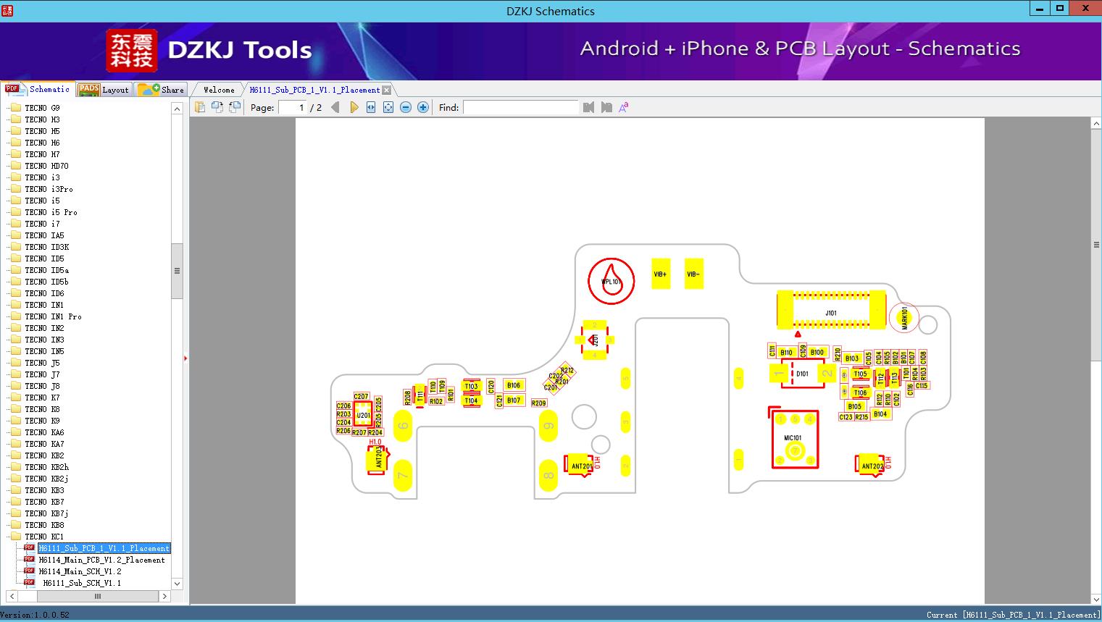Click the fit width icon

click(371, 107)
